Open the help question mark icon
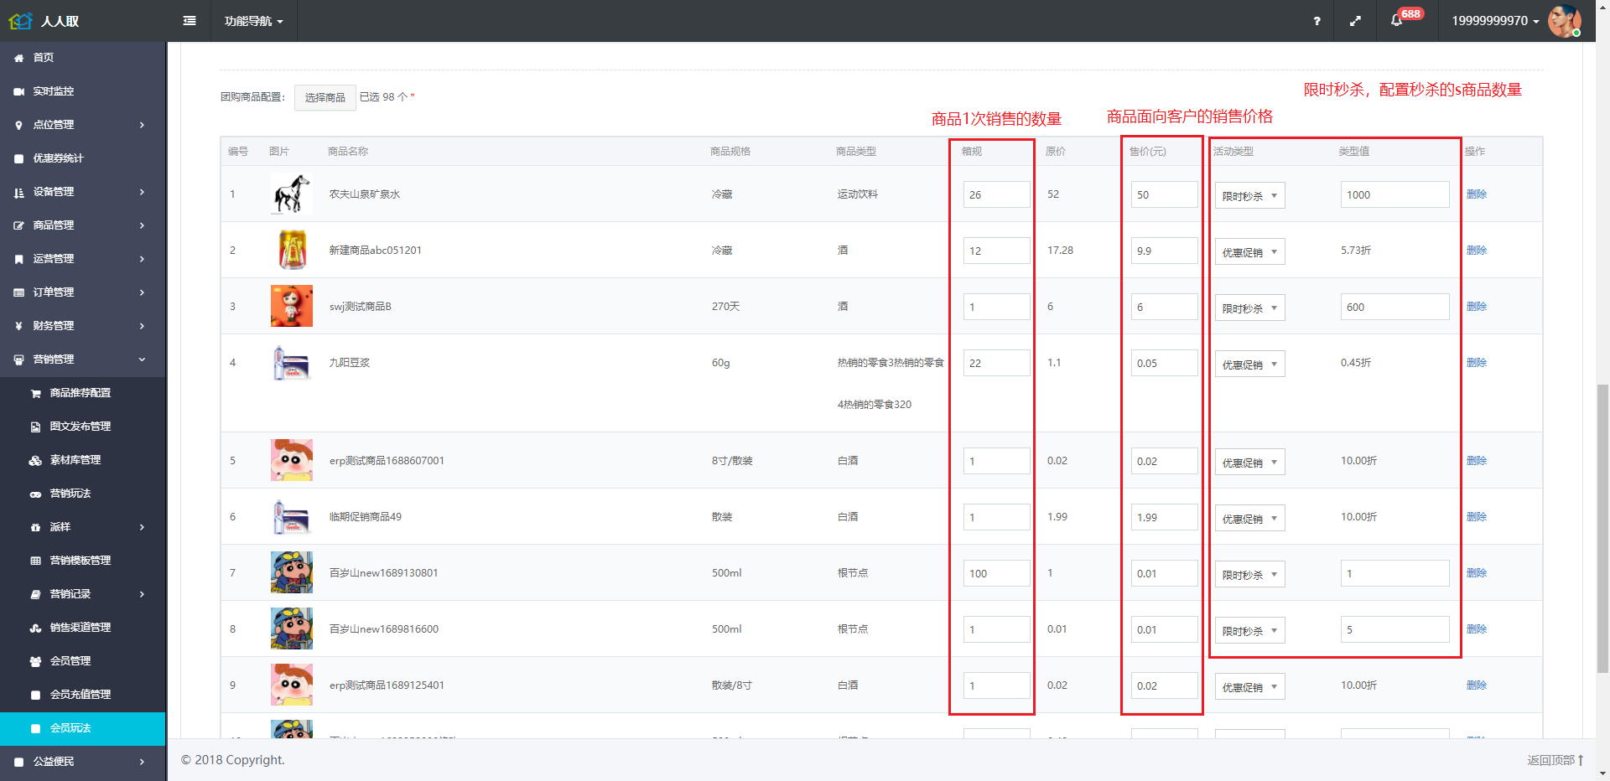Viewport: 1610px width, 781px height. tap(1317, 21)
